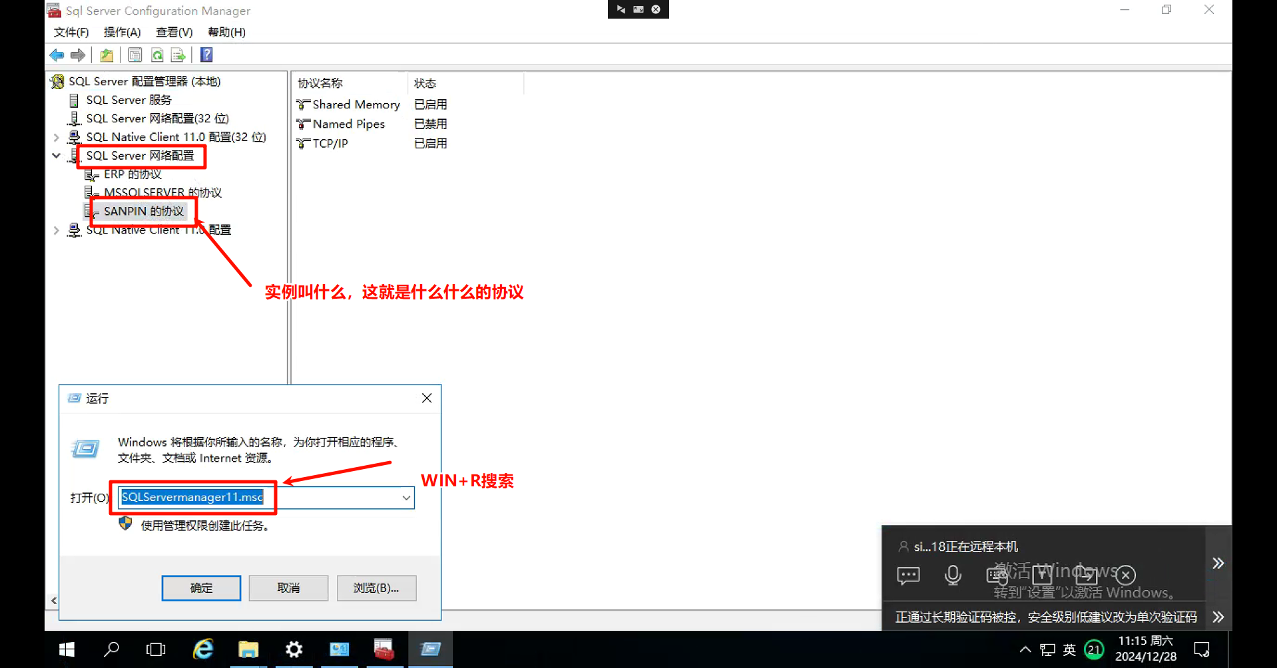Expand SQL Native Client 11.0 配置(32 位)

pyautogui.click(x=56, y=137)
